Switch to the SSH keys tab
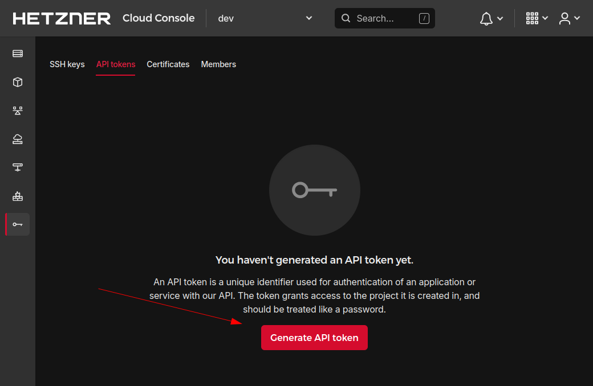Screen dimensions: 593x386 coord(67,64)
